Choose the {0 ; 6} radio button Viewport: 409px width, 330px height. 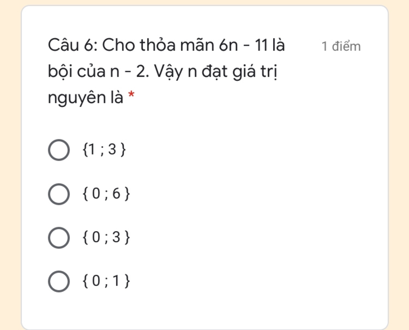(x=59, y=194)
